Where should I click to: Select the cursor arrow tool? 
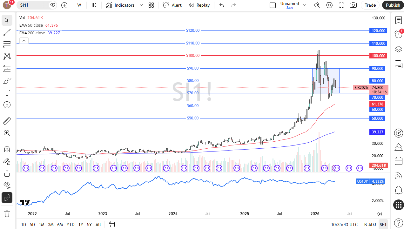coord(7,21)
